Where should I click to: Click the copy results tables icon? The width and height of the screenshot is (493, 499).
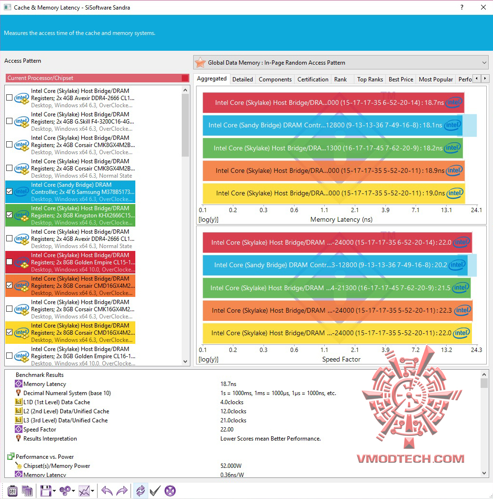tap(27, 491)
